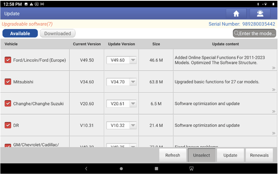Click current version V10.31 cell
This screenshot has width=278, height=175.
coord(87,126)
